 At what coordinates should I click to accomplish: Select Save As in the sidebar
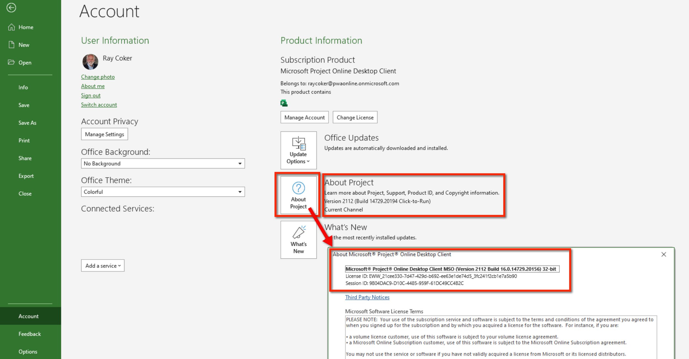[x=27, y=123]
